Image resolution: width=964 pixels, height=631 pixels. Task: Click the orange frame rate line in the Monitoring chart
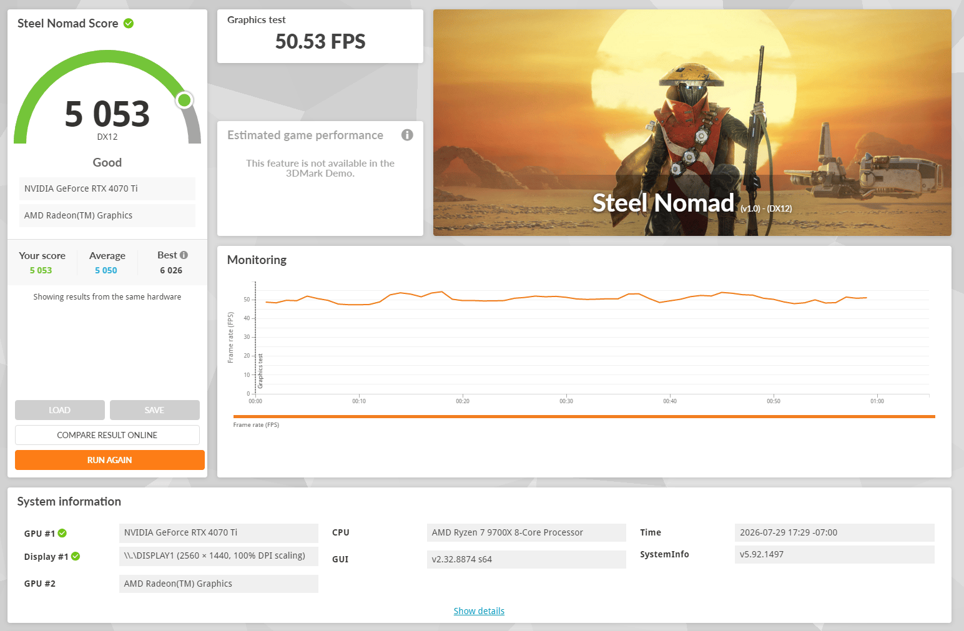pos(566,297)
